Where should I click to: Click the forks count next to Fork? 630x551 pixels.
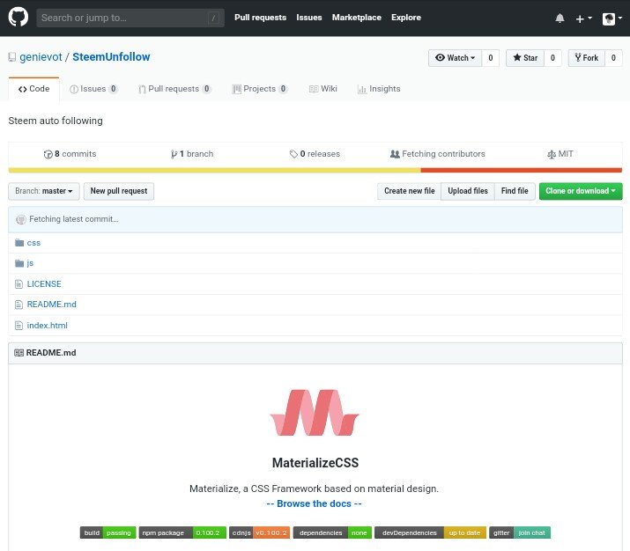coord(613,58)
